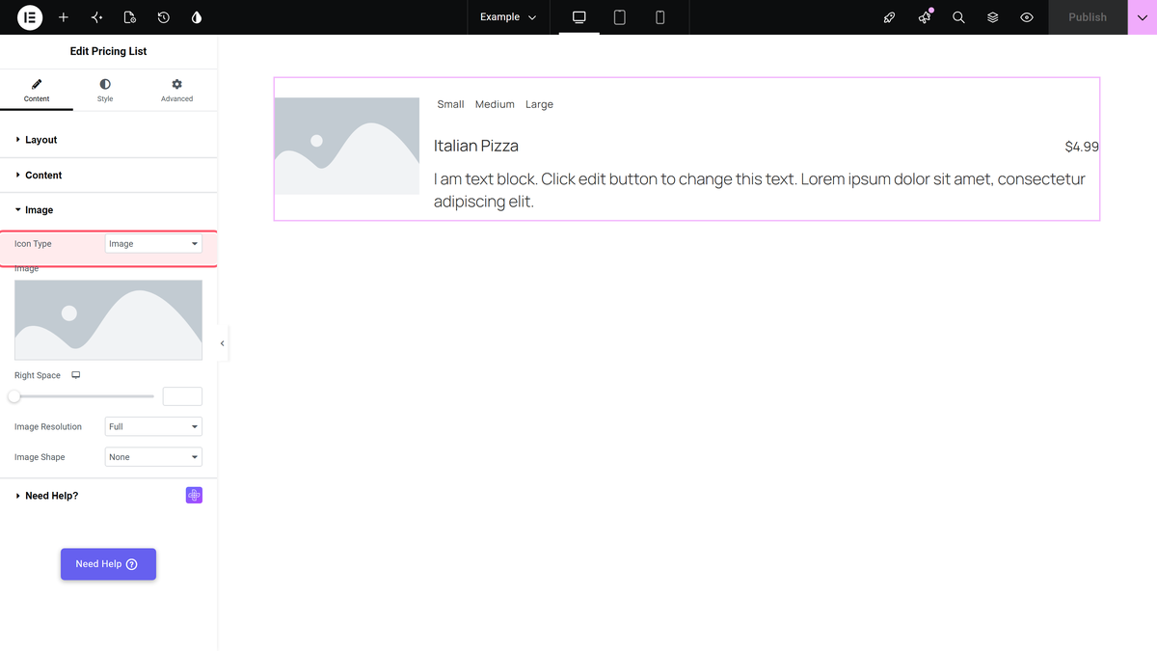
Task: Click the pricing item description text
Action: pyautogui.click(x=760, y=190)
